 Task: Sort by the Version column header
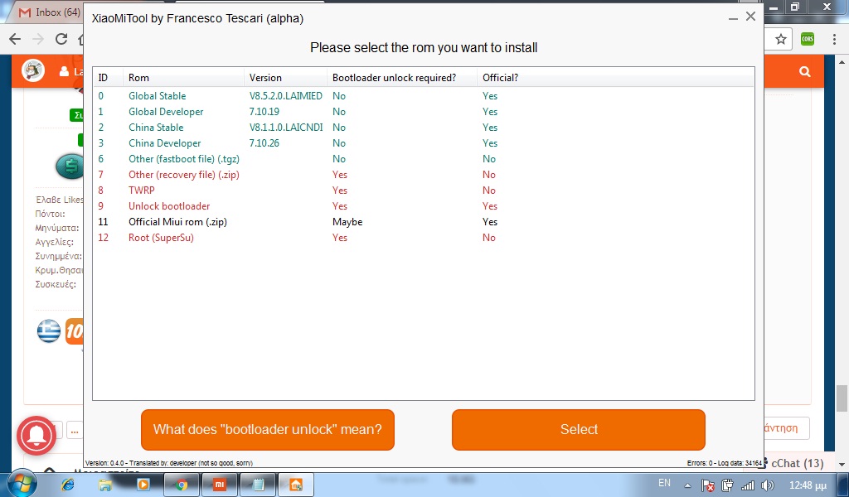(265, 78)
